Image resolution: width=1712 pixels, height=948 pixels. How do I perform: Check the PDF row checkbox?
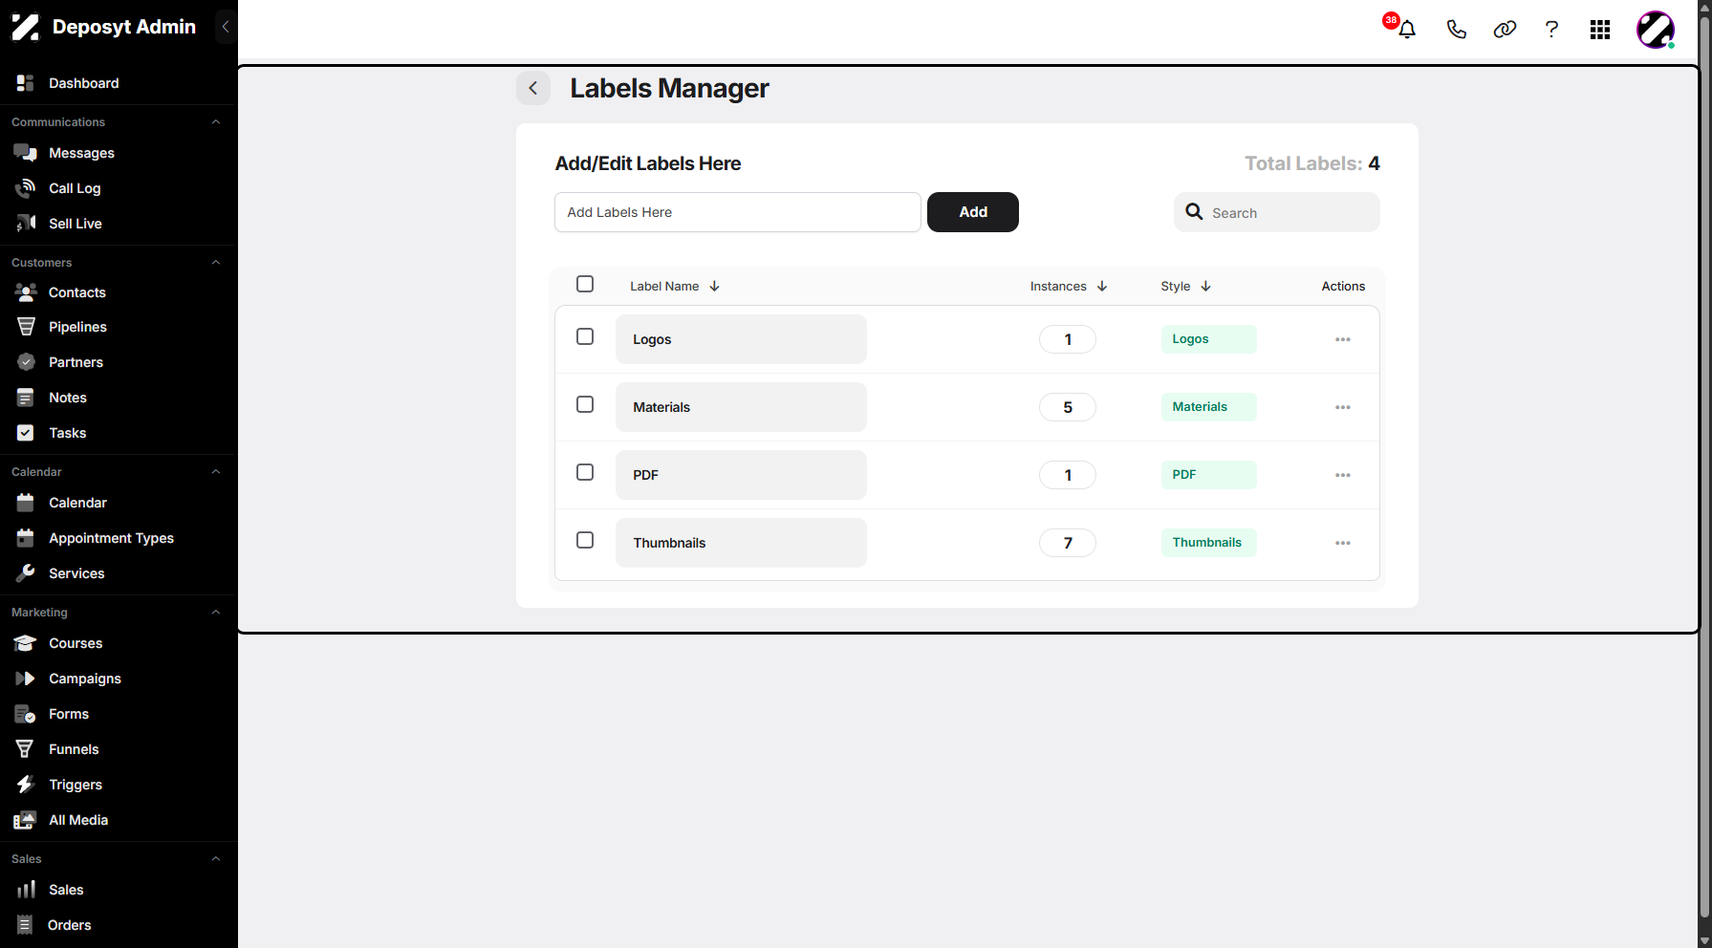click(585, 472)
